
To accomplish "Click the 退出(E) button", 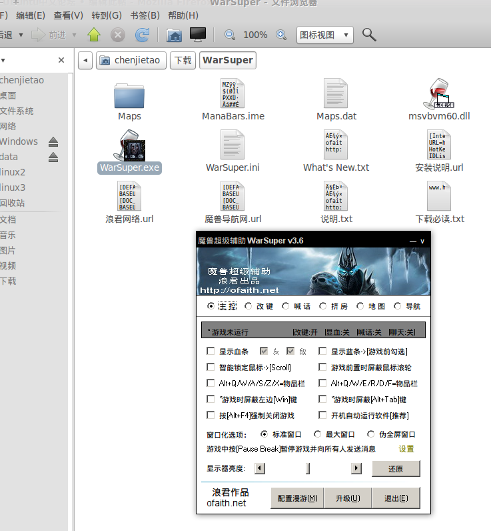I will [396, 498].
